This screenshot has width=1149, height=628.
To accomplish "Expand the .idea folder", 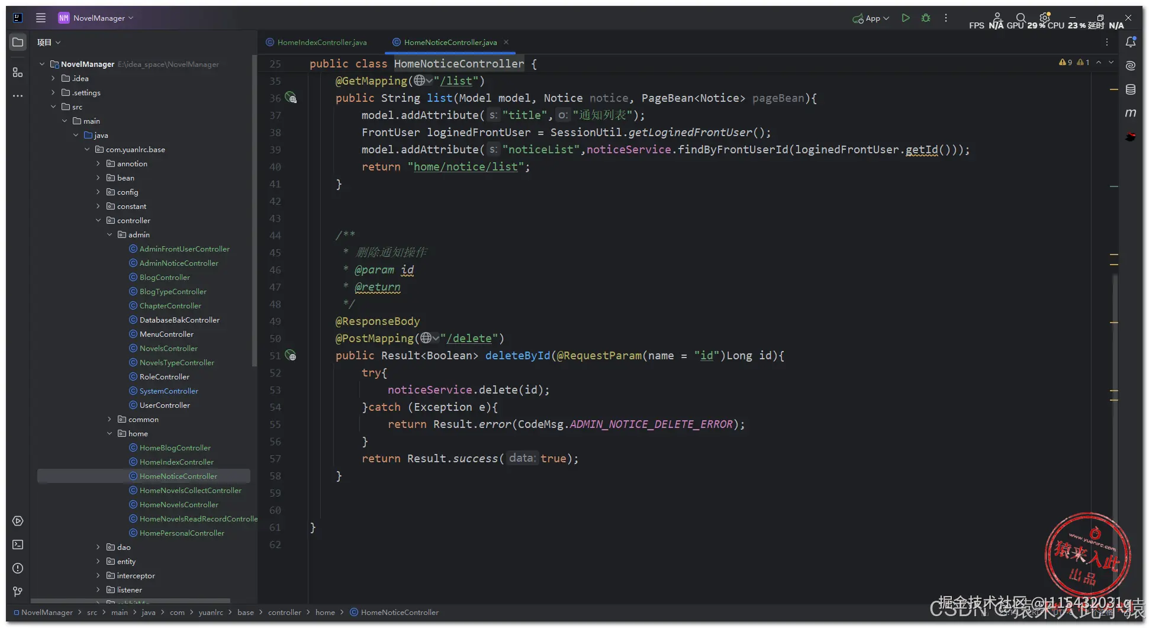I will coord(53,78).
